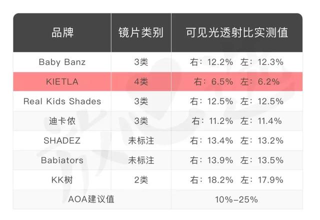The image size is (320, 220).
Task: Click the 镜片类别 column header
Action: point(140,33)
